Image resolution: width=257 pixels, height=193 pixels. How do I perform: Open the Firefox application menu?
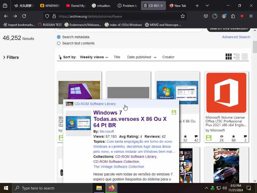pyautogui.click(x=251, y=16)
